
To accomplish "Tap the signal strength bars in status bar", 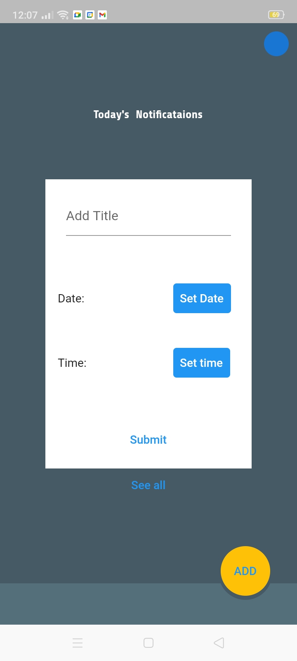I will coord(46,14).
